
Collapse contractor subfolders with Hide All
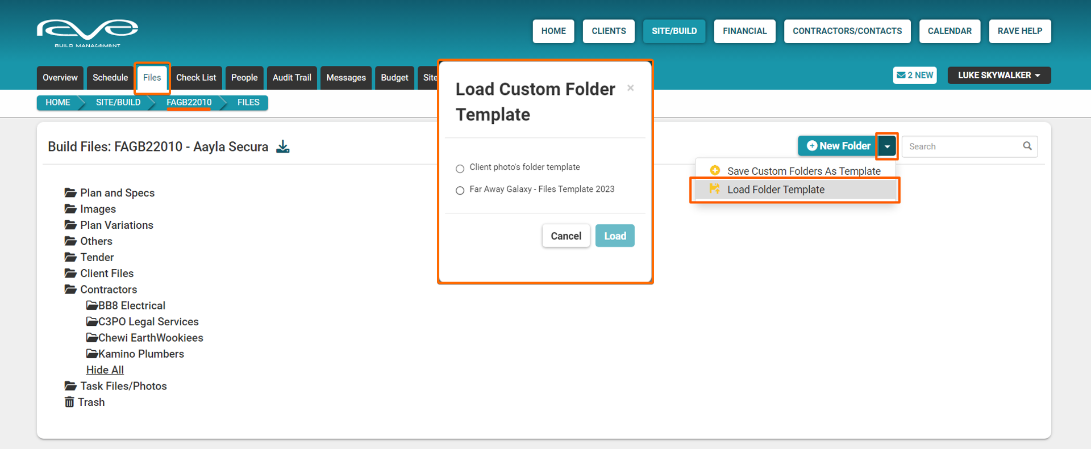tap(105, 370)
